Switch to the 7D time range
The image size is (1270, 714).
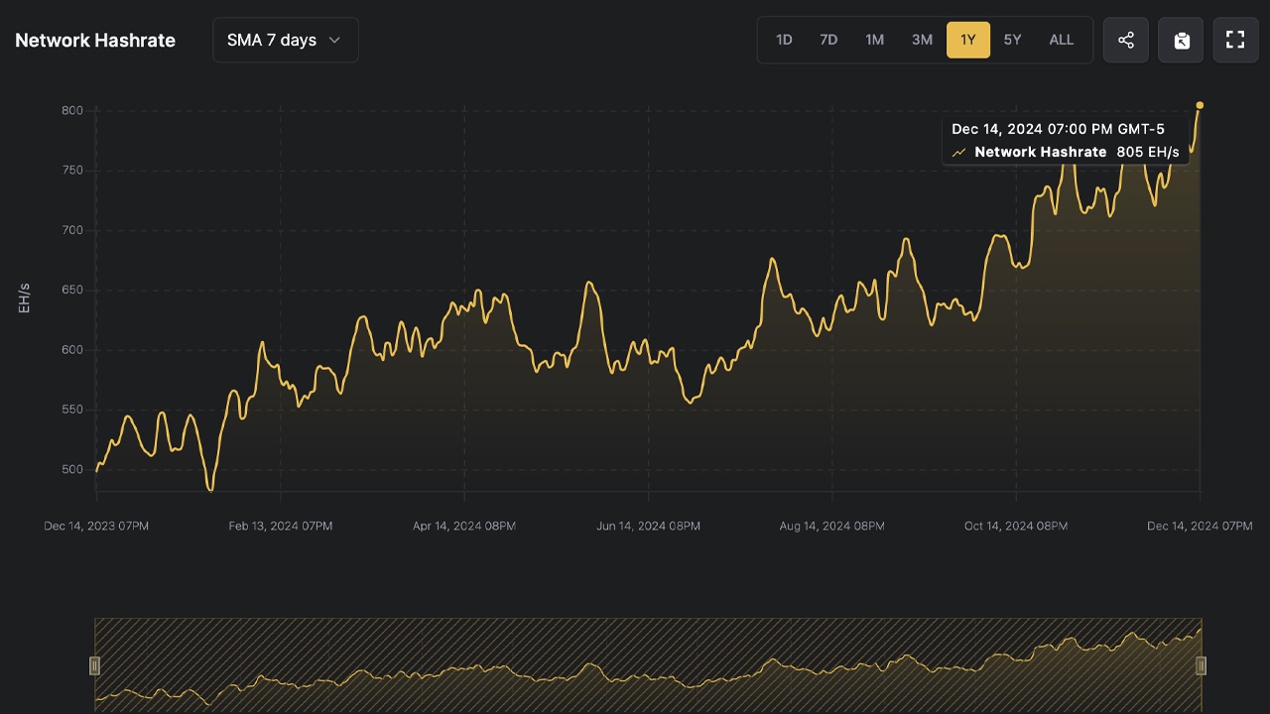(828, 40)
